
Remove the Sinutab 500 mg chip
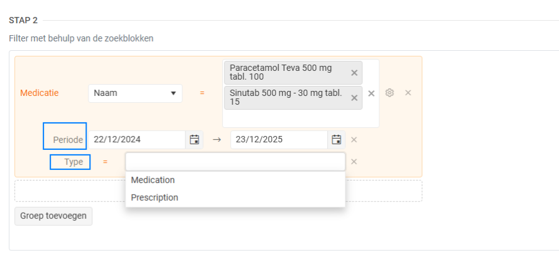tap(354, 98)
